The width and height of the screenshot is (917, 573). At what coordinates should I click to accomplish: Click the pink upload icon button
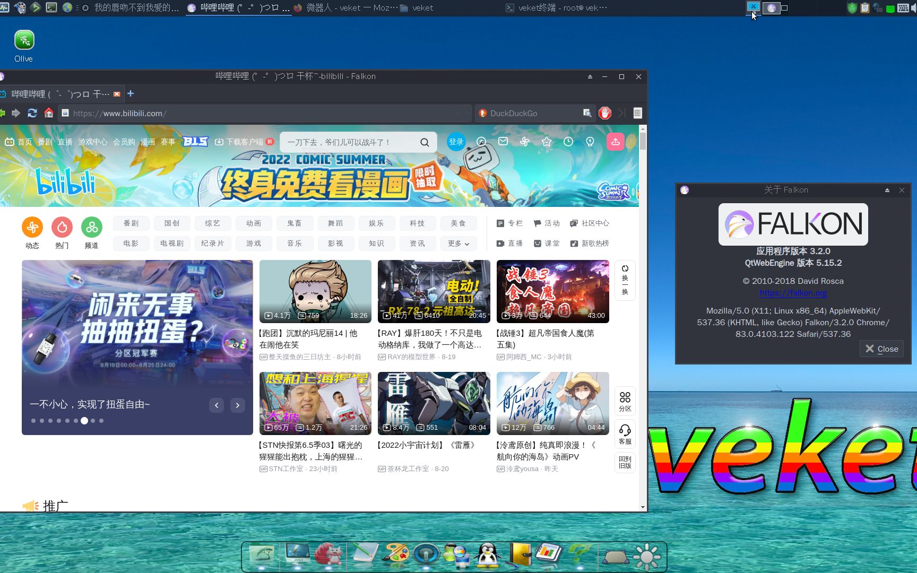(x=615, y=142)
